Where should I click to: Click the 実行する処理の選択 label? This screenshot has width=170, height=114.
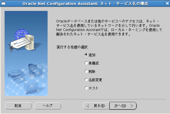[x=73, y=47]
